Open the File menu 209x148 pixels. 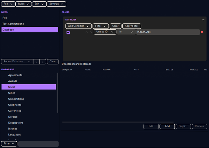tap(8, 4)
